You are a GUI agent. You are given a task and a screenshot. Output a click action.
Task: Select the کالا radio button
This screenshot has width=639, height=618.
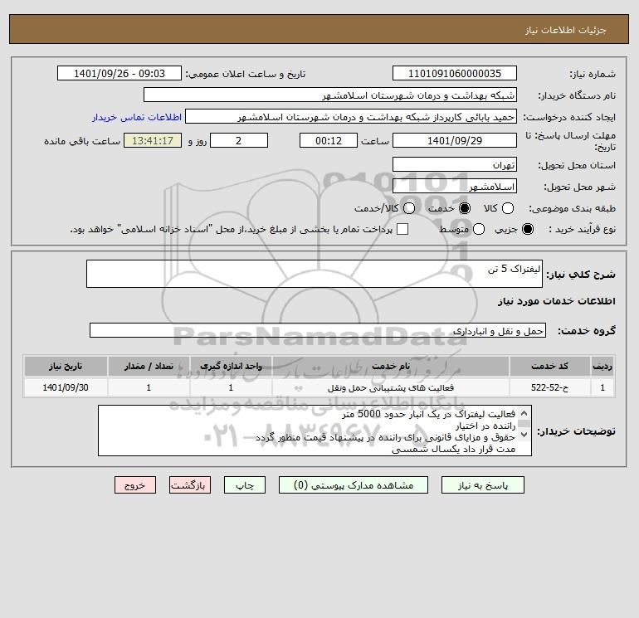pyautogui.click(x=507, y=208)
